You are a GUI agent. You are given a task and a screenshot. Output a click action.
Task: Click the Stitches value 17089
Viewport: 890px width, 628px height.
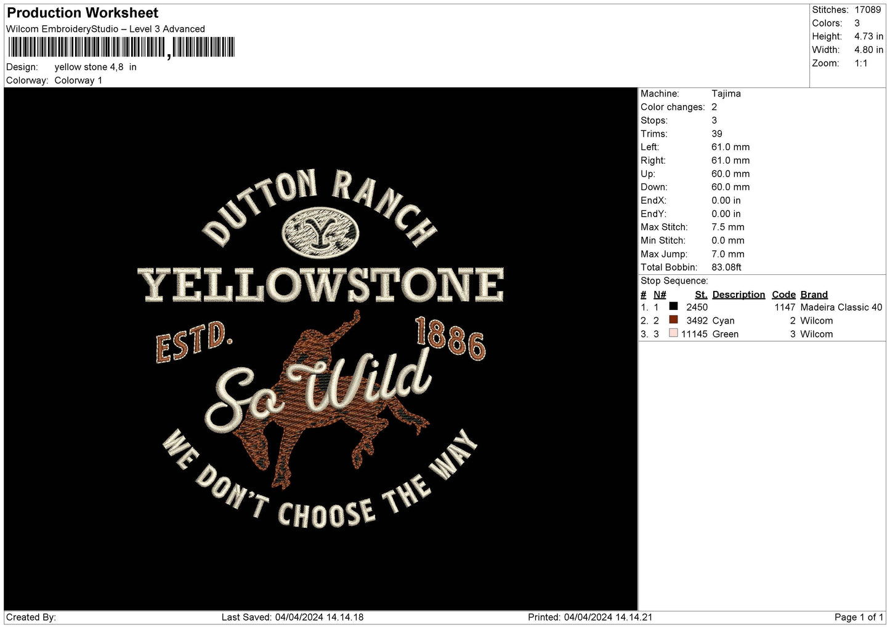tap(868, 10)
